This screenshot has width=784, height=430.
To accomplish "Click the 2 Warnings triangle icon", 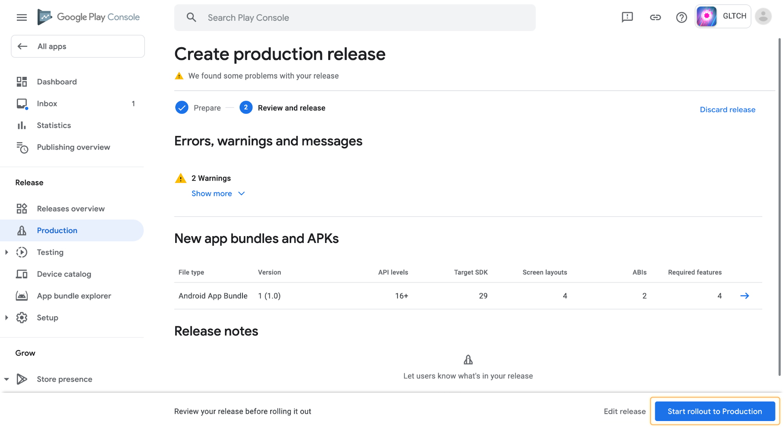I will point(180,178).
